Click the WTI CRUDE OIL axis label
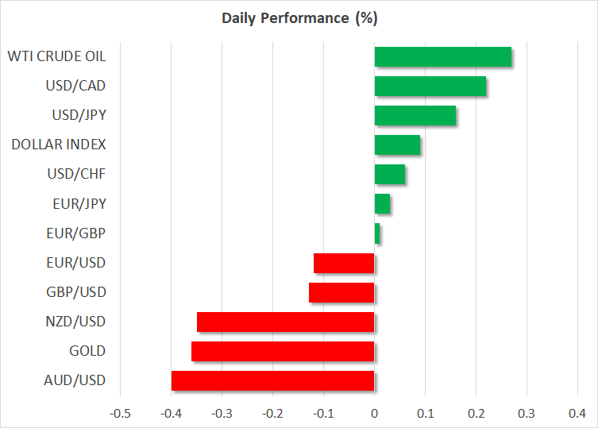 [56, 56]
